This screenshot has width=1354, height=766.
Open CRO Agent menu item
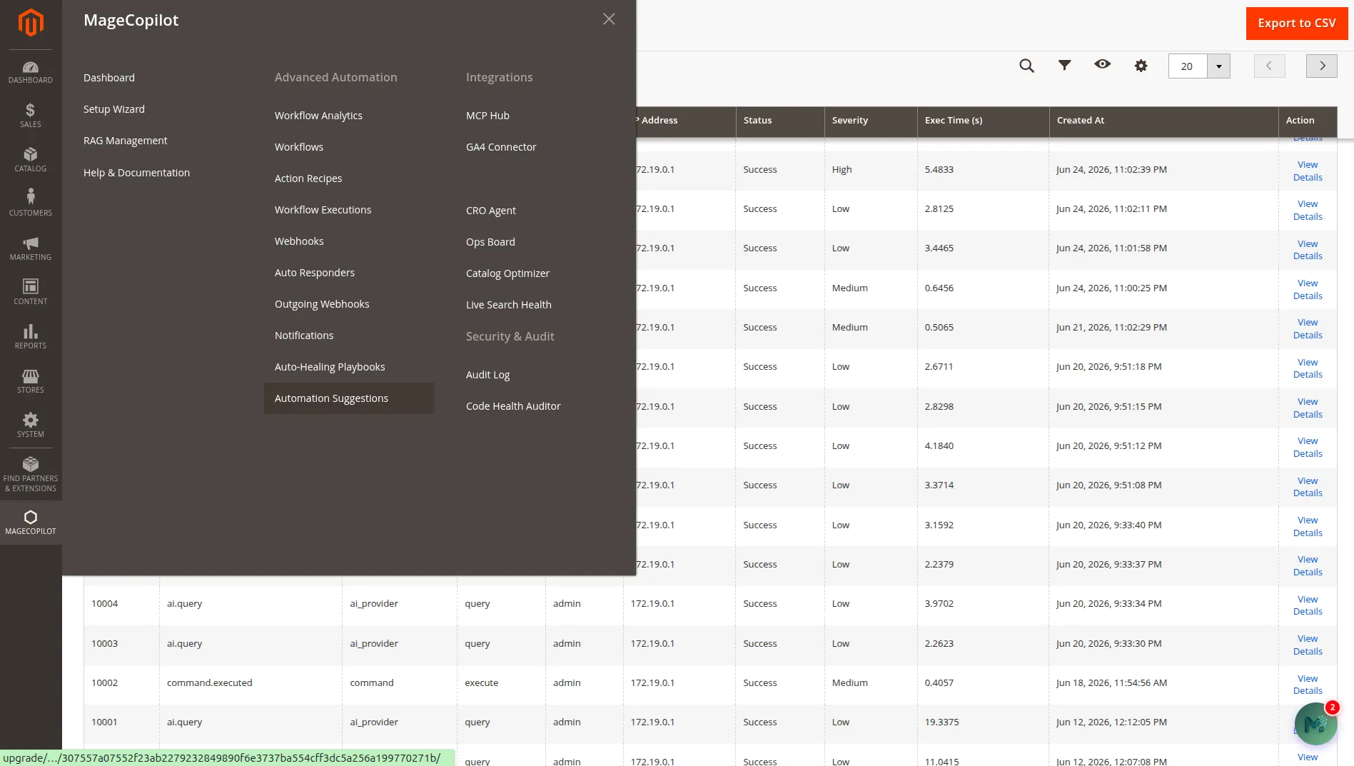pyautogui.click(x=491, y=211)
